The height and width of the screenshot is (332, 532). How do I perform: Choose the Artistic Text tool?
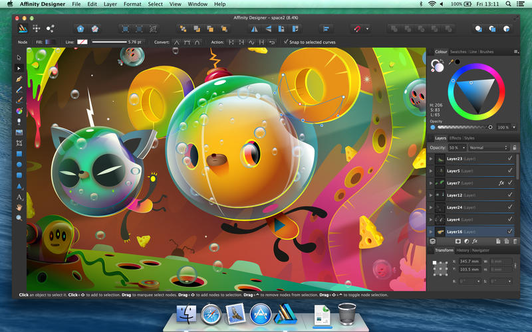(x=19, y=197)
